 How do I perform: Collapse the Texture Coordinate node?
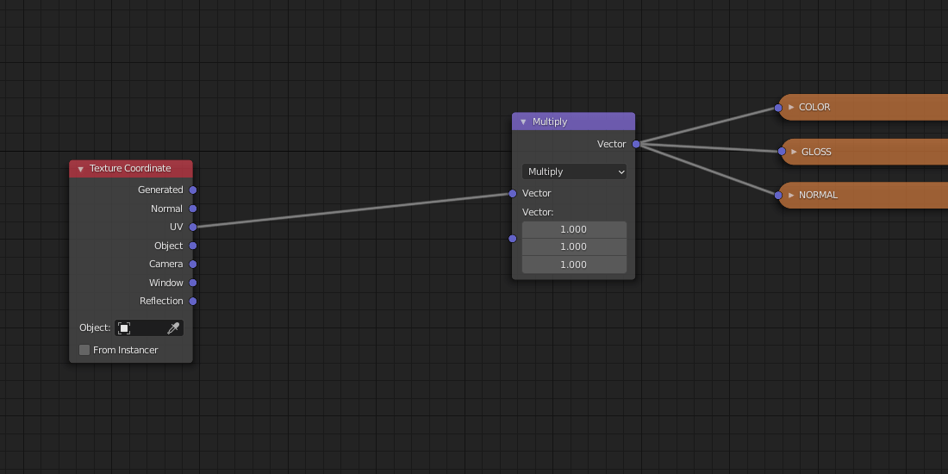[x=80, y=169]
